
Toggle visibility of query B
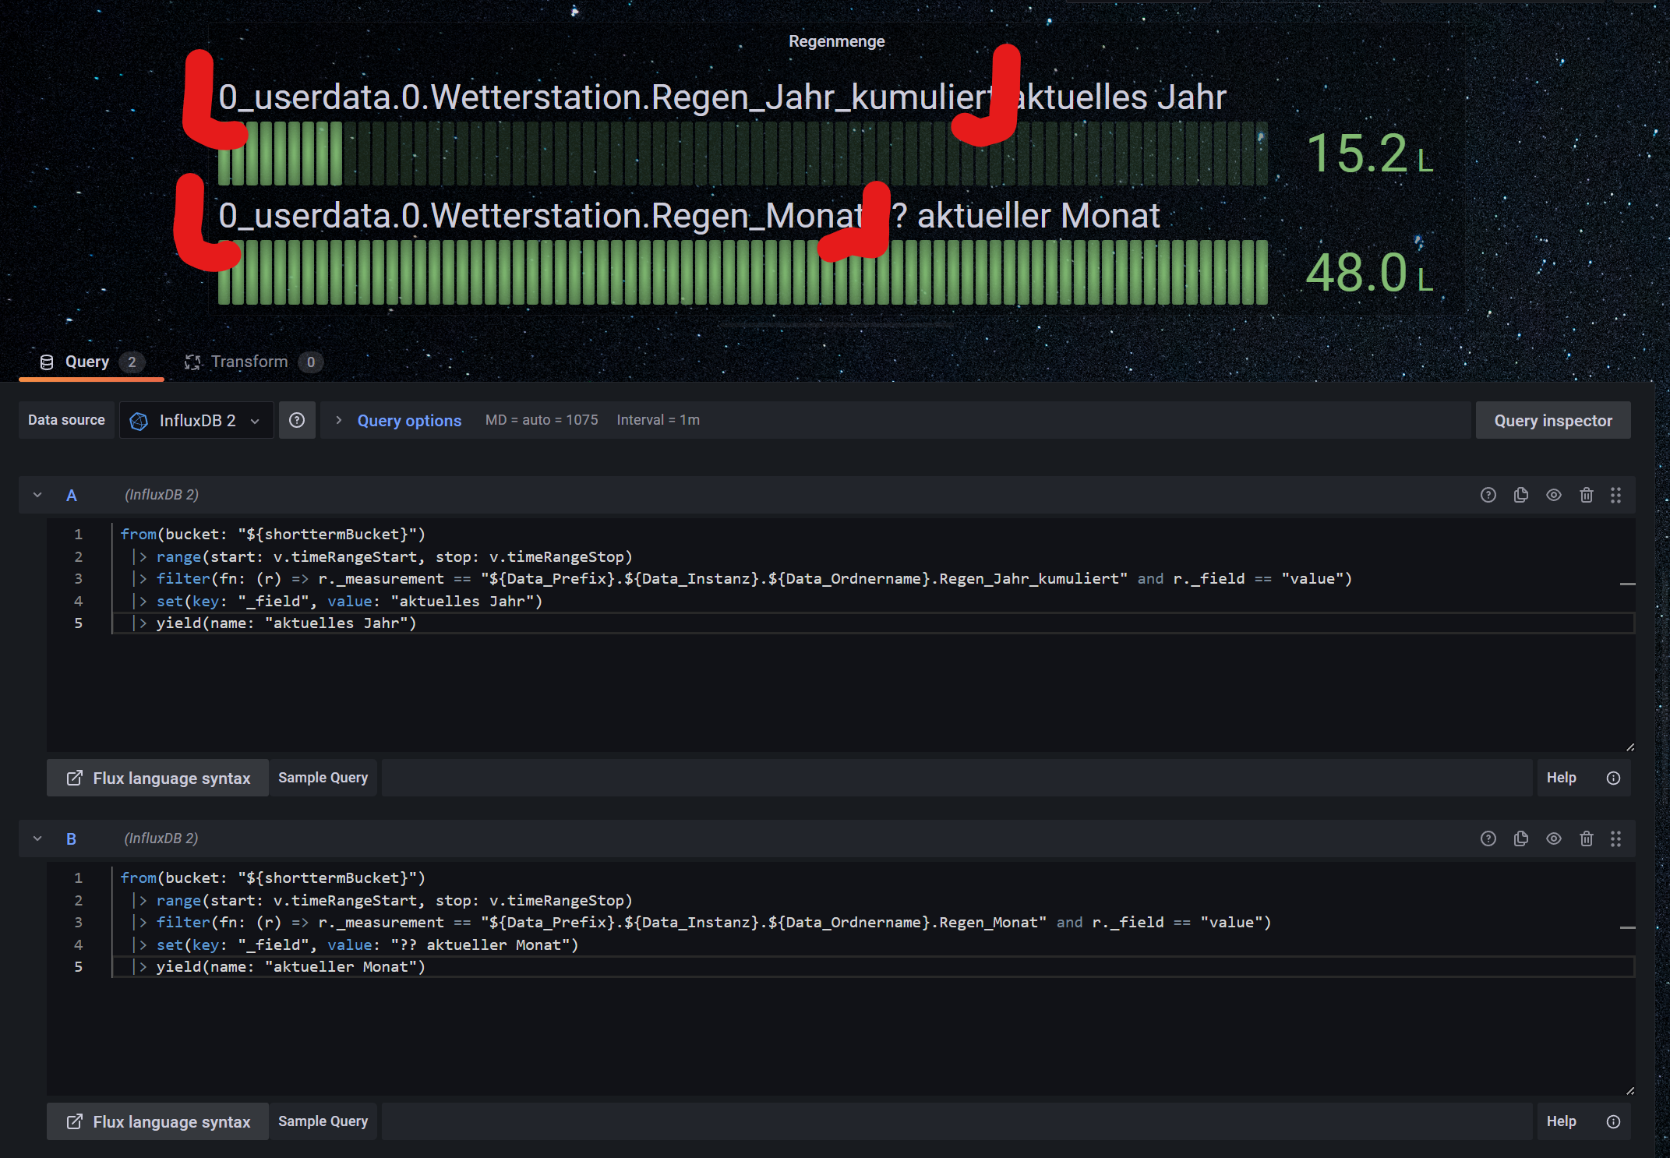click(x=1553, y=838)
